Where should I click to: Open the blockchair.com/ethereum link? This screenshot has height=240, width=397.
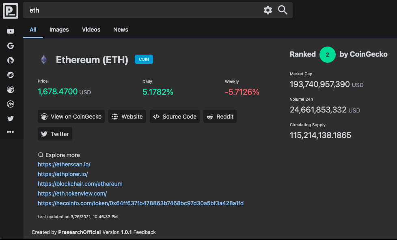[x=80, y=184]
